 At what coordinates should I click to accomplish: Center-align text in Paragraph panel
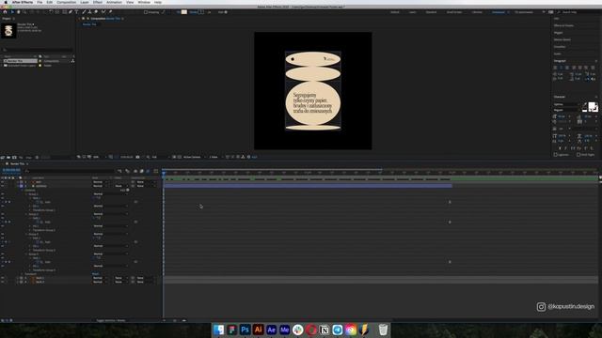point(562,68)
